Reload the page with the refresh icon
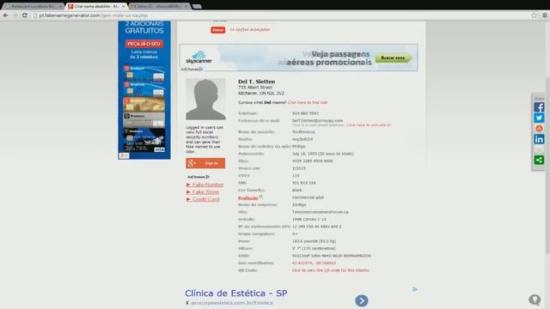The width and height of the screenshot is (550, 309). [x=25, y=15]
